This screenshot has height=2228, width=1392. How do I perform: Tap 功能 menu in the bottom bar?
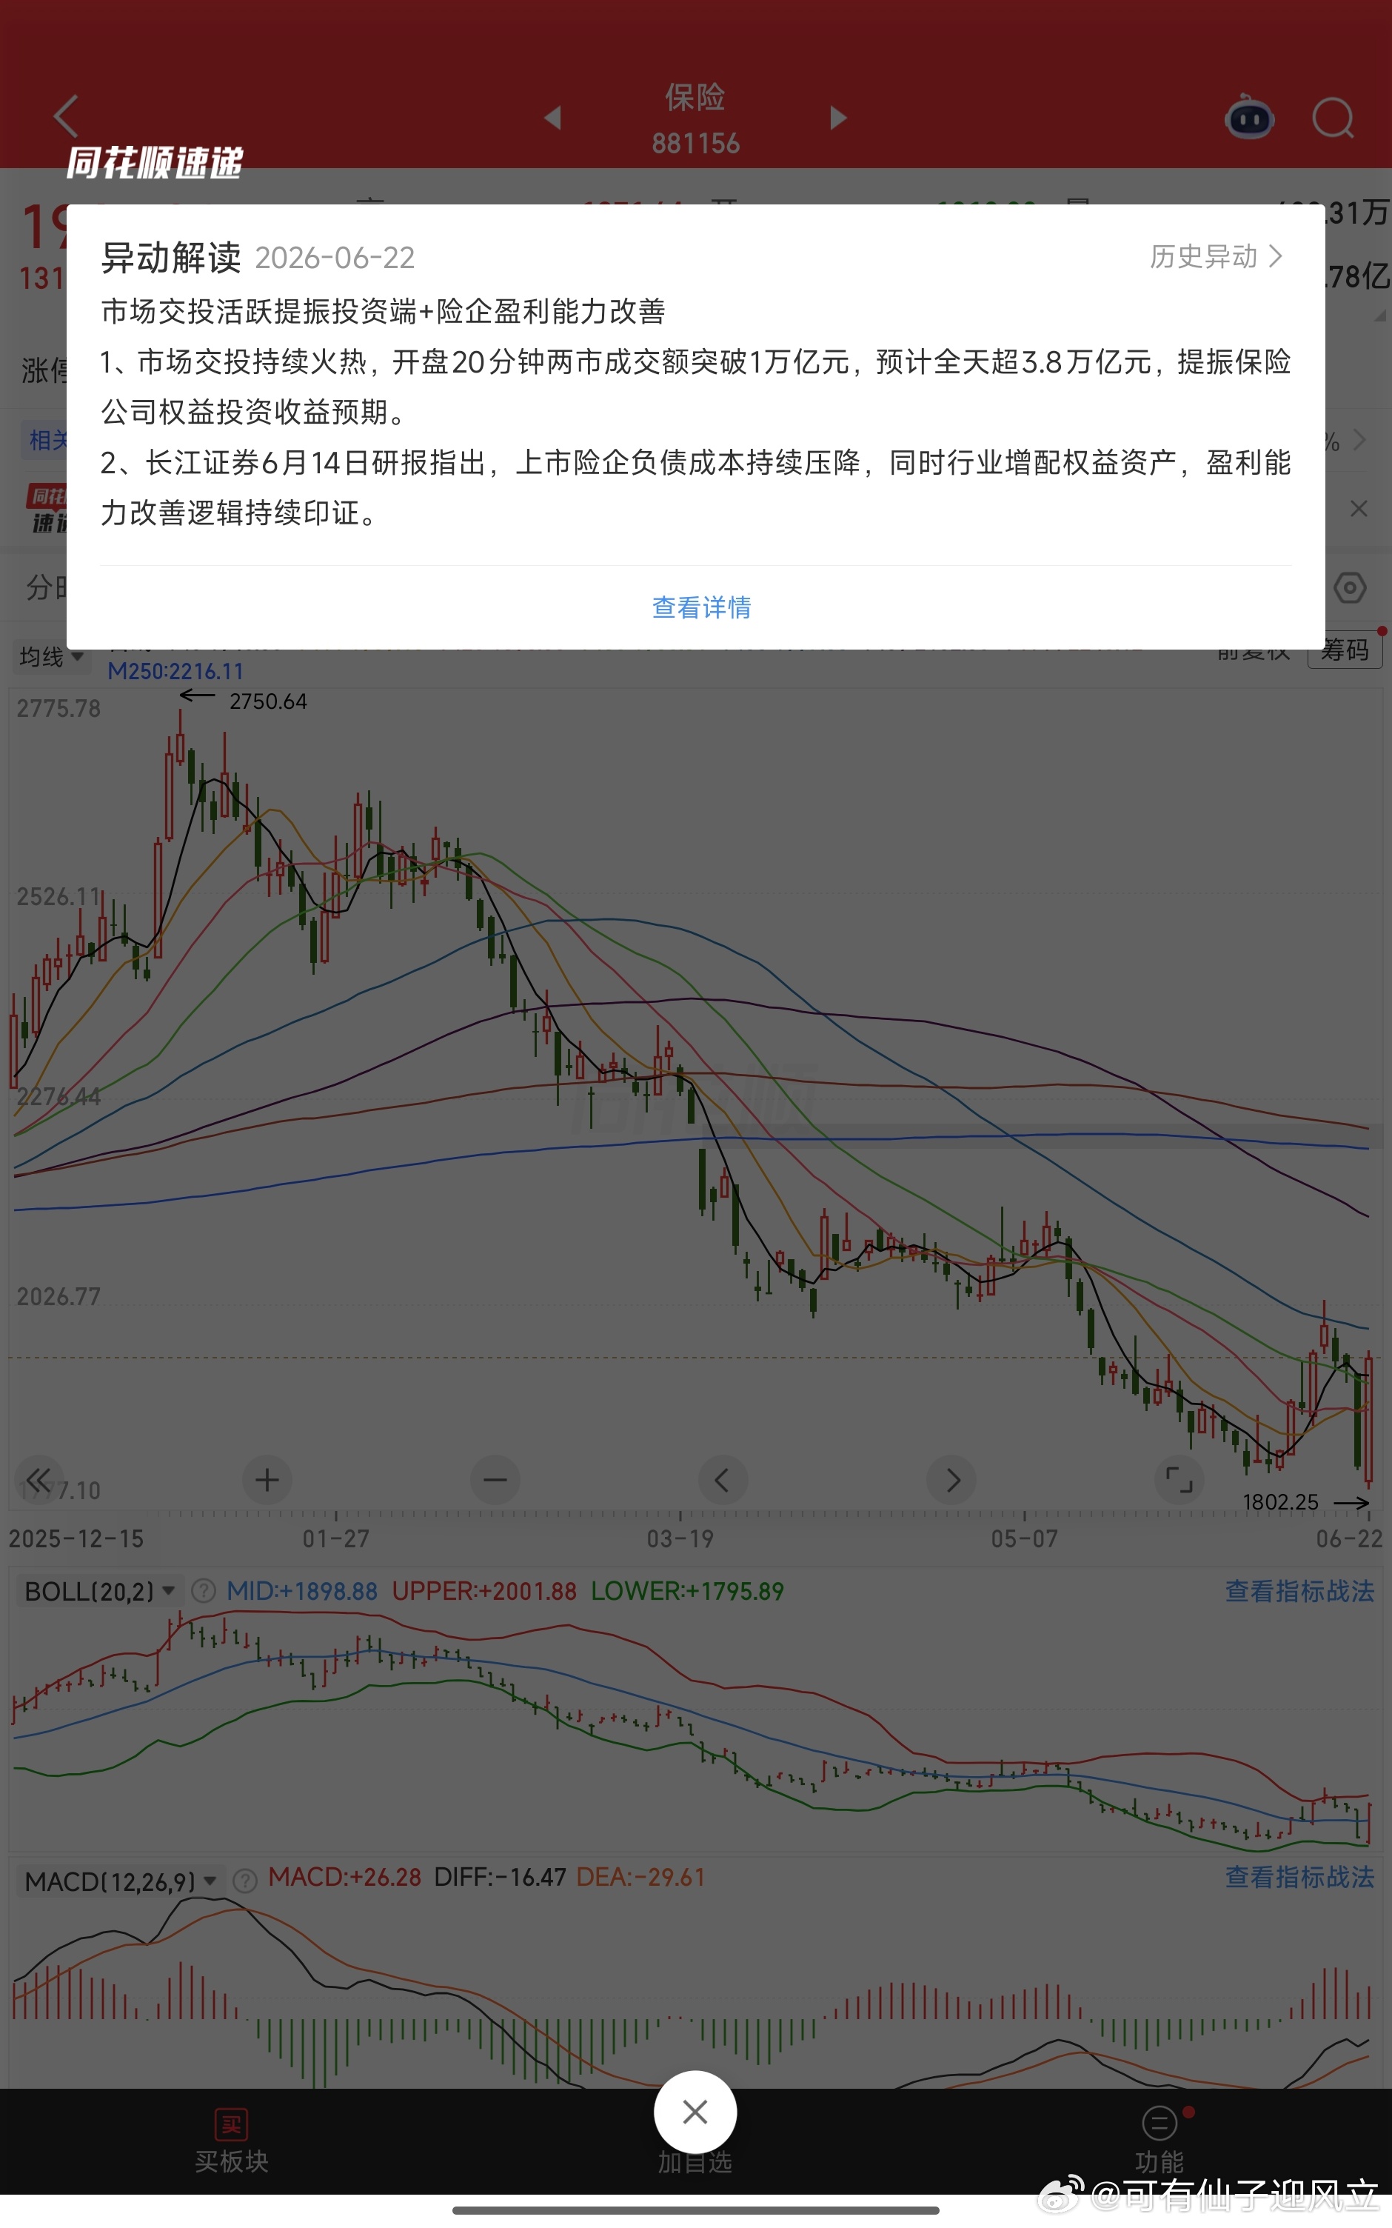(x=1160, y=2141)
